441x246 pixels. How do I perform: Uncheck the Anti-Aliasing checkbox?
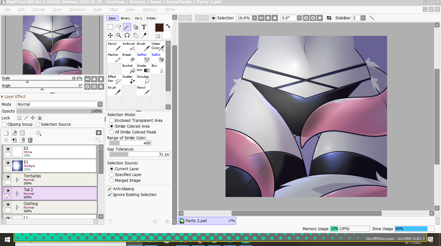pyautogui.click(x=110, y=189)
